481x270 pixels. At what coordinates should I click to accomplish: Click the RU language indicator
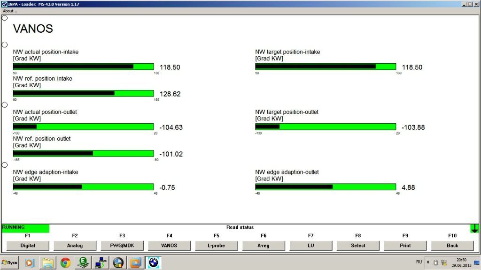click(x=419, y=262)
